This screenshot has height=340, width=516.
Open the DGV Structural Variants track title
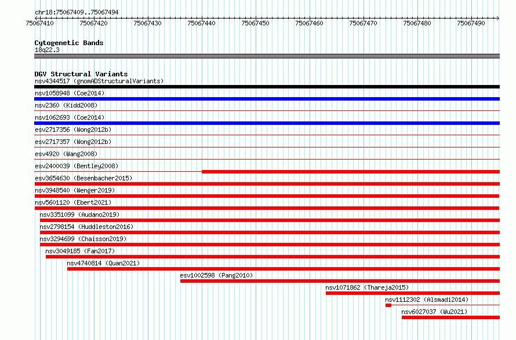pos(81,74)
